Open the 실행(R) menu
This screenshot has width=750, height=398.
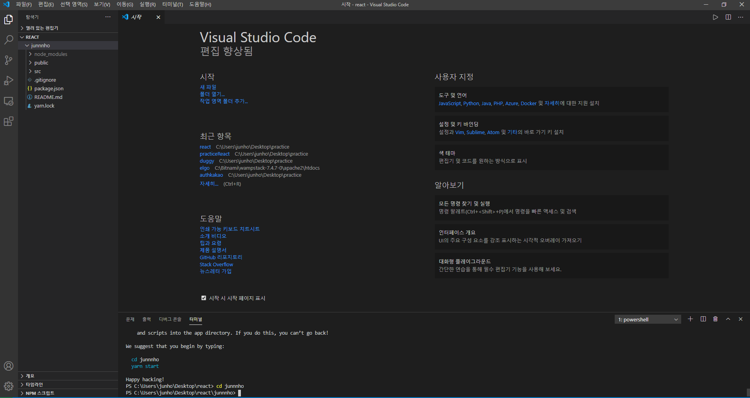tap(147, 4)
